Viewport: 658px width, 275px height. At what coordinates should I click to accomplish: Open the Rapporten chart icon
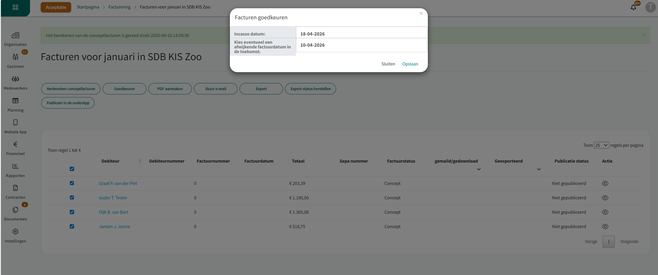point(15,166)
